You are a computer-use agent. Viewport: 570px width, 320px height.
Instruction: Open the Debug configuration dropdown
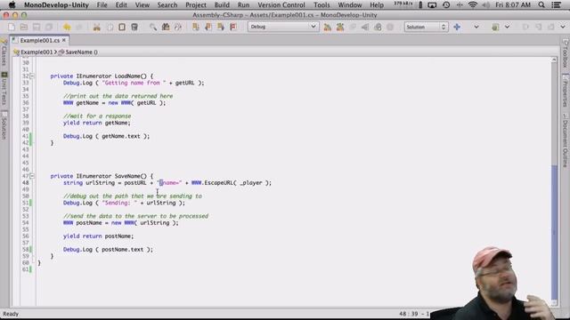283,27
